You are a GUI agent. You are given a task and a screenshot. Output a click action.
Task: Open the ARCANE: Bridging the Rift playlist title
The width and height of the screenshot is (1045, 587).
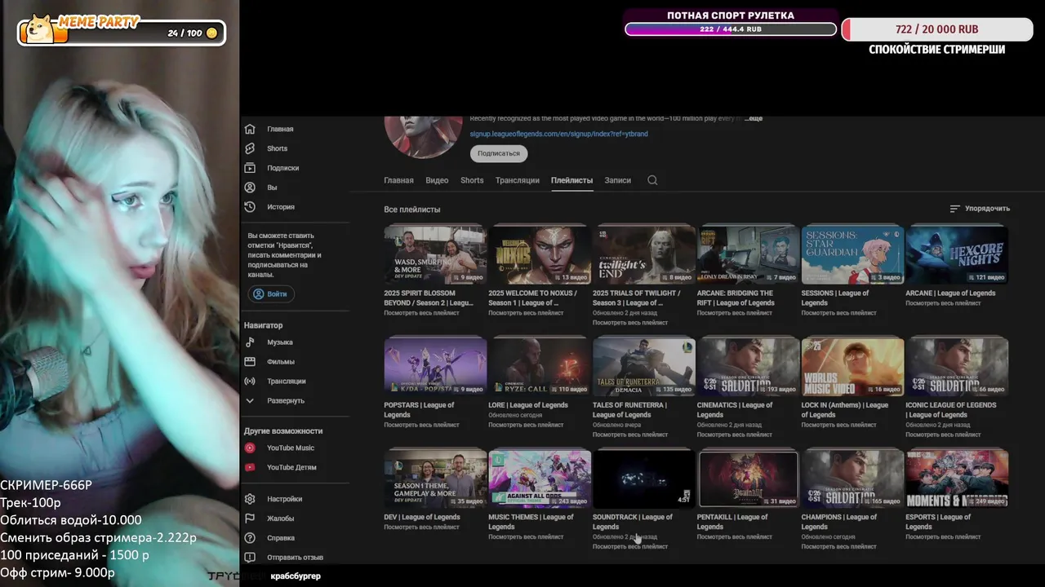click(735, 298)
